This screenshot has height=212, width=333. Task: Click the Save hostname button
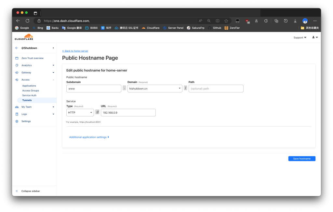(301, 159)
